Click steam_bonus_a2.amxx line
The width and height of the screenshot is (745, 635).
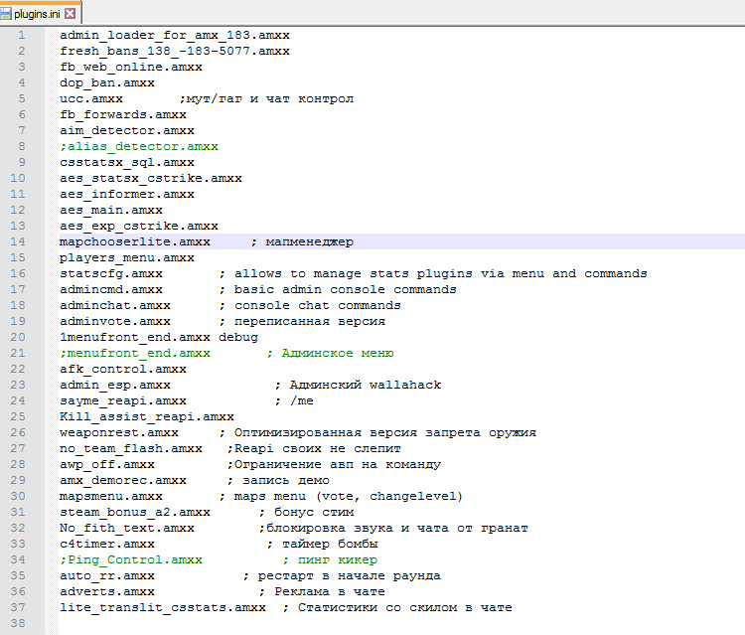click(135, 513)
